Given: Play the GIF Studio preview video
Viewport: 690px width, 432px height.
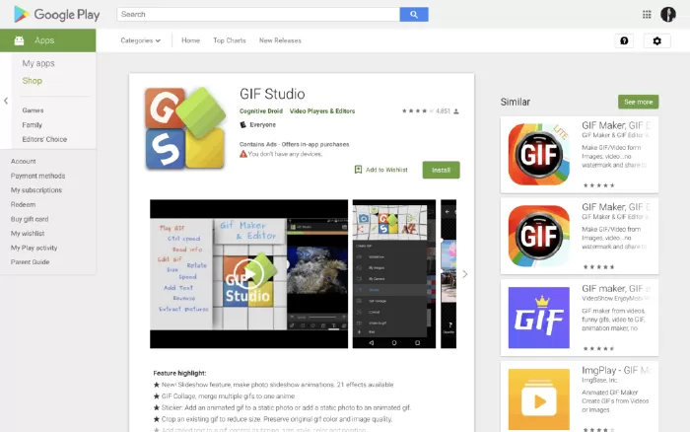Looking at the screenshot, I should click(248, 274).
